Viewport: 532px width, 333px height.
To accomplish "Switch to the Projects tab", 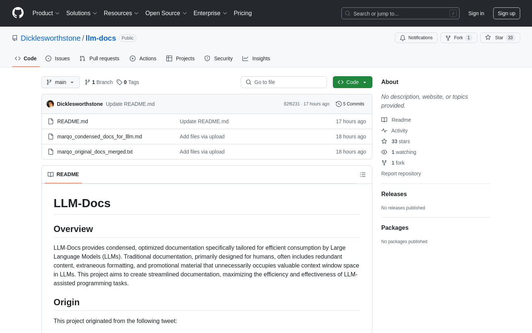I will coord(180,58).
